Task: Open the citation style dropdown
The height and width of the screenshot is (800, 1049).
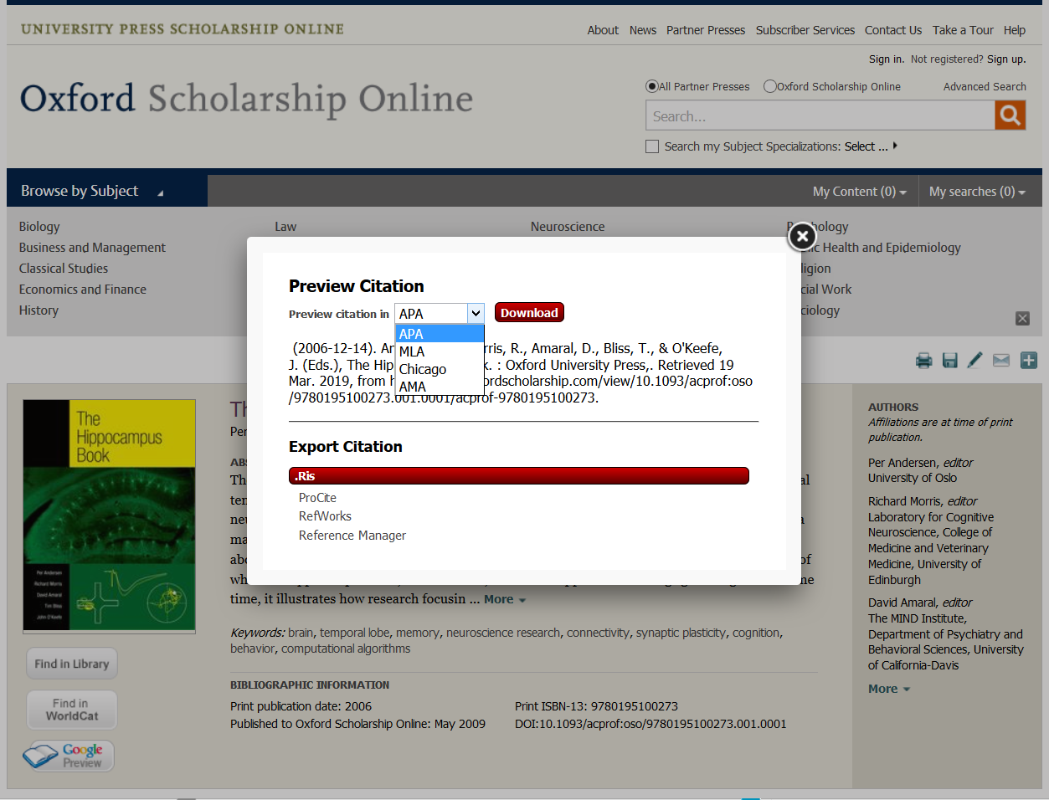Action: (x=440, y=313)
